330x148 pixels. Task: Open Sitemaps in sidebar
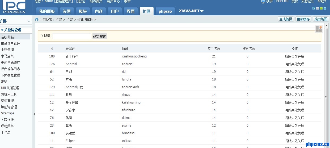(x=8, y=113)
